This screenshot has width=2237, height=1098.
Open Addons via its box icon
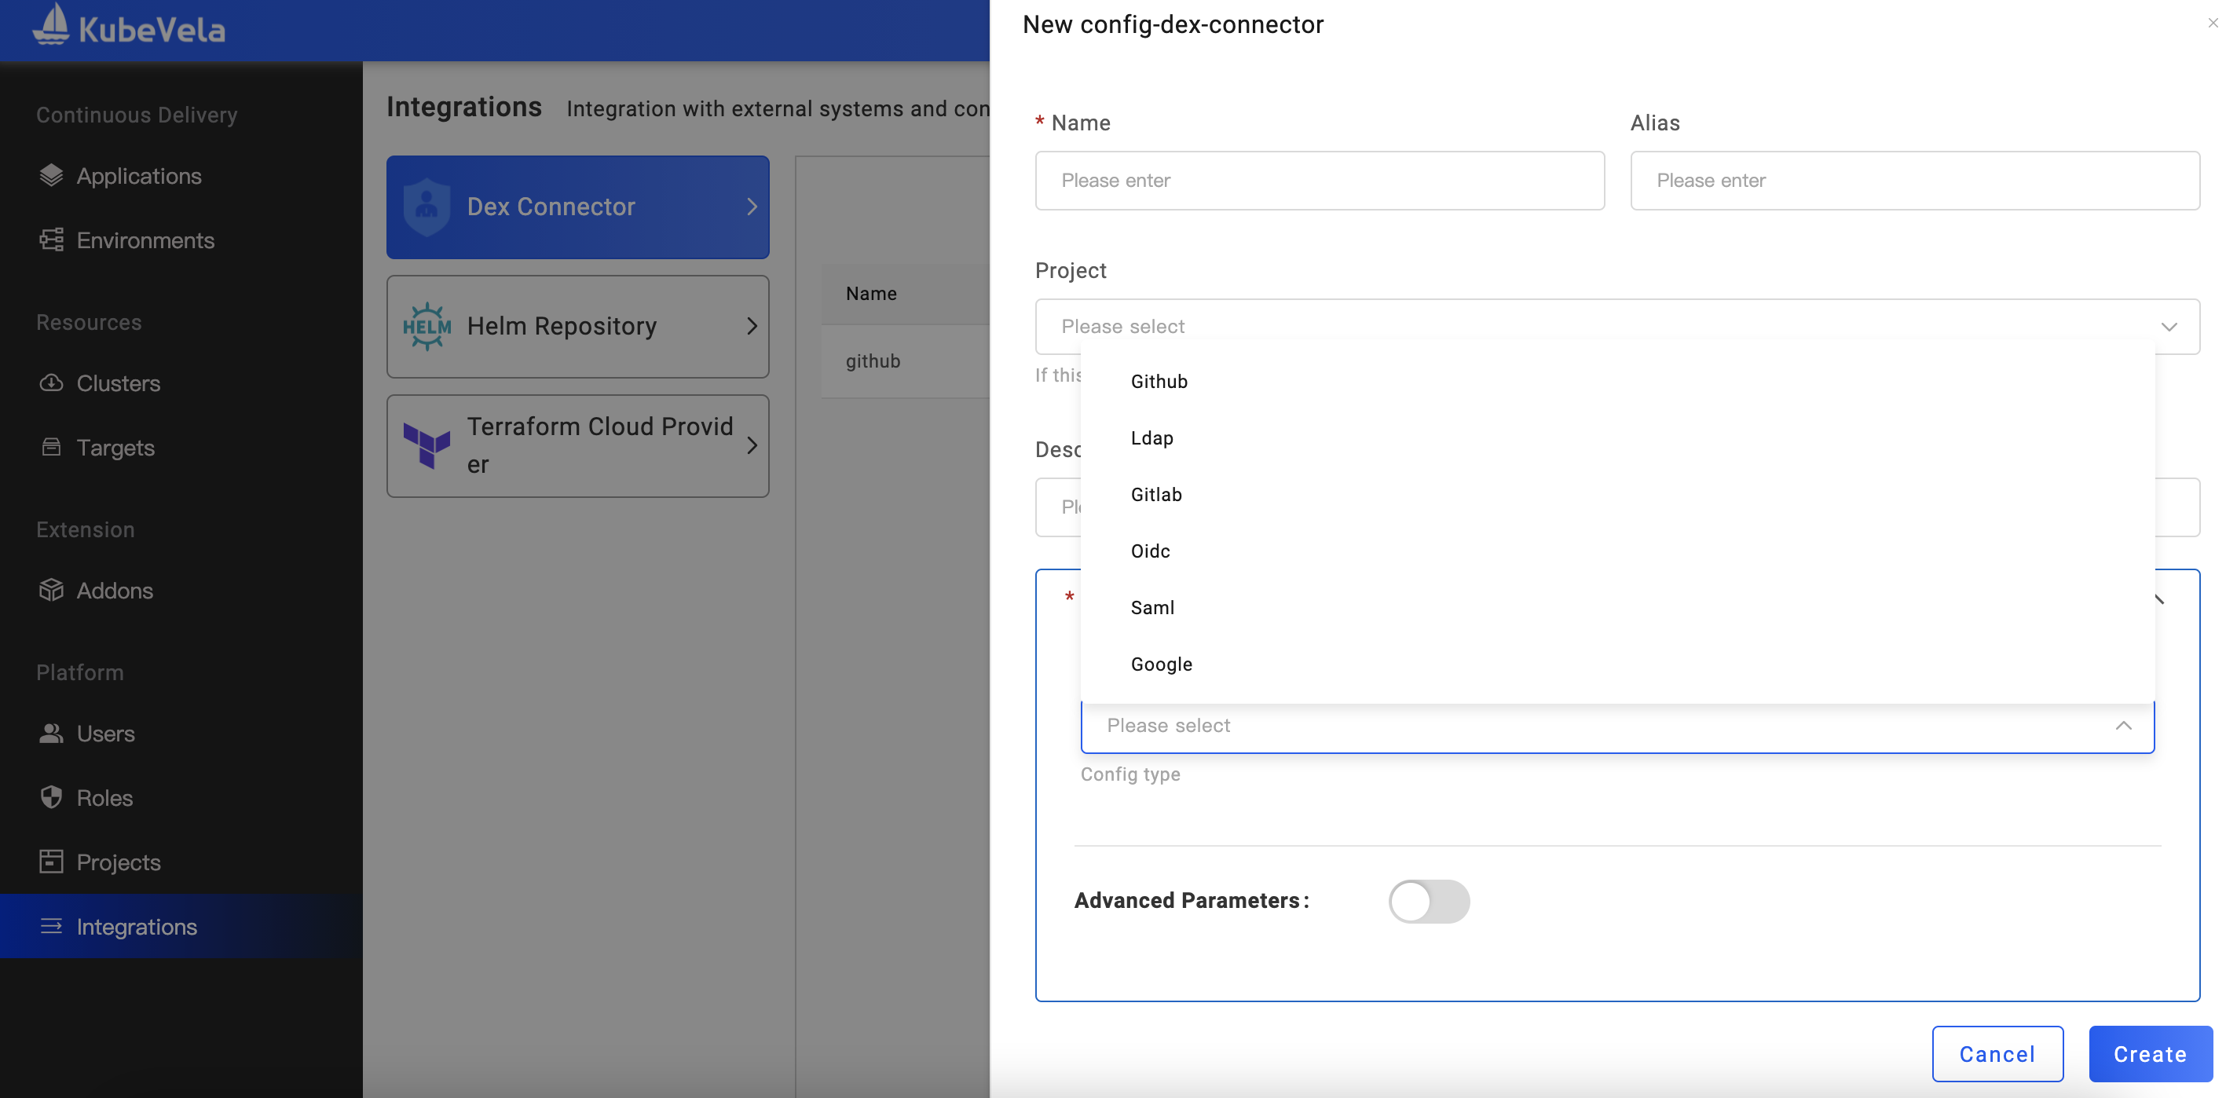tap(51, 590)
